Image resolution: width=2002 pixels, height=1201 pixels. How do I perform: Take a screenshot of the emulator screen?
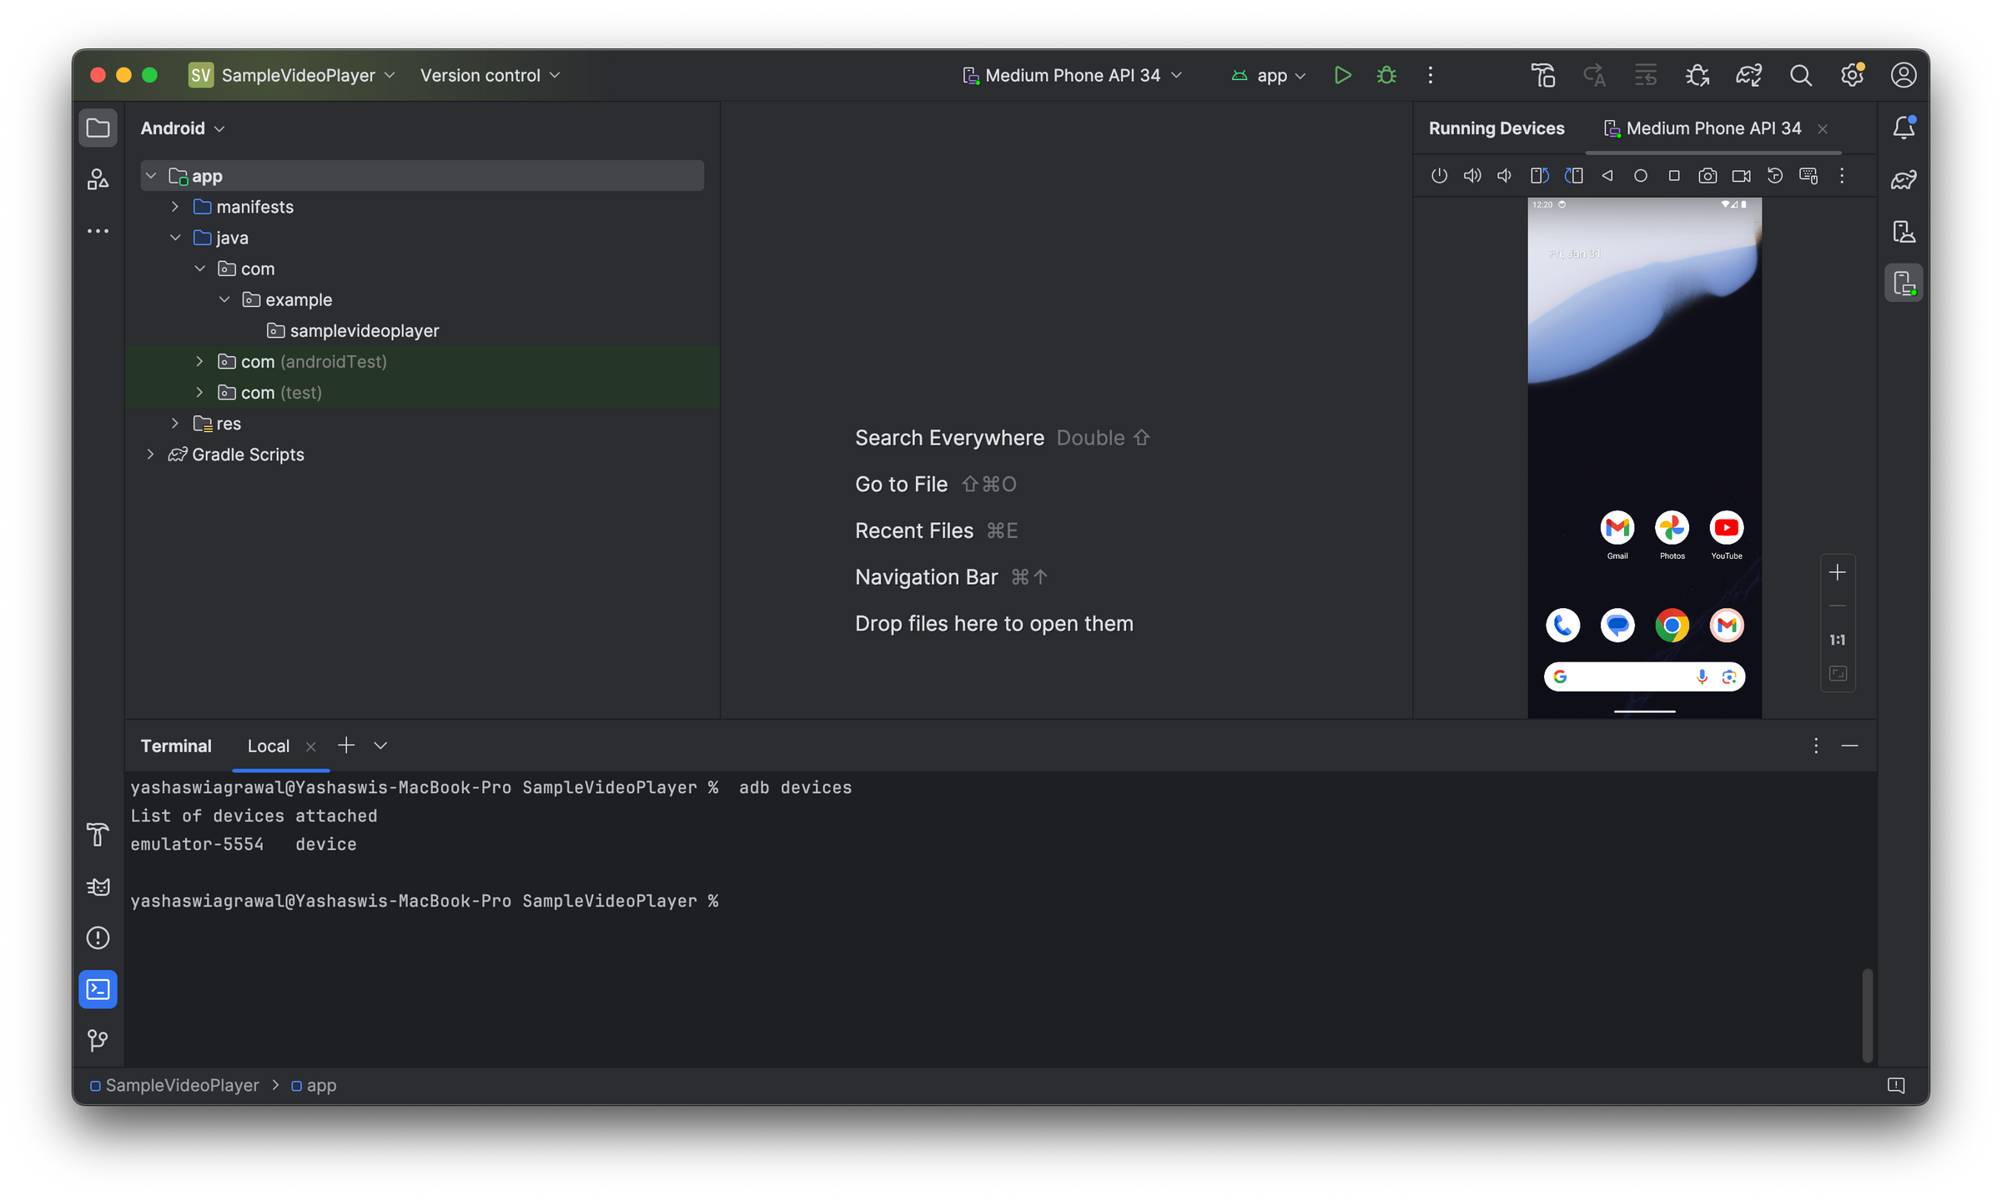[1708, 176]
